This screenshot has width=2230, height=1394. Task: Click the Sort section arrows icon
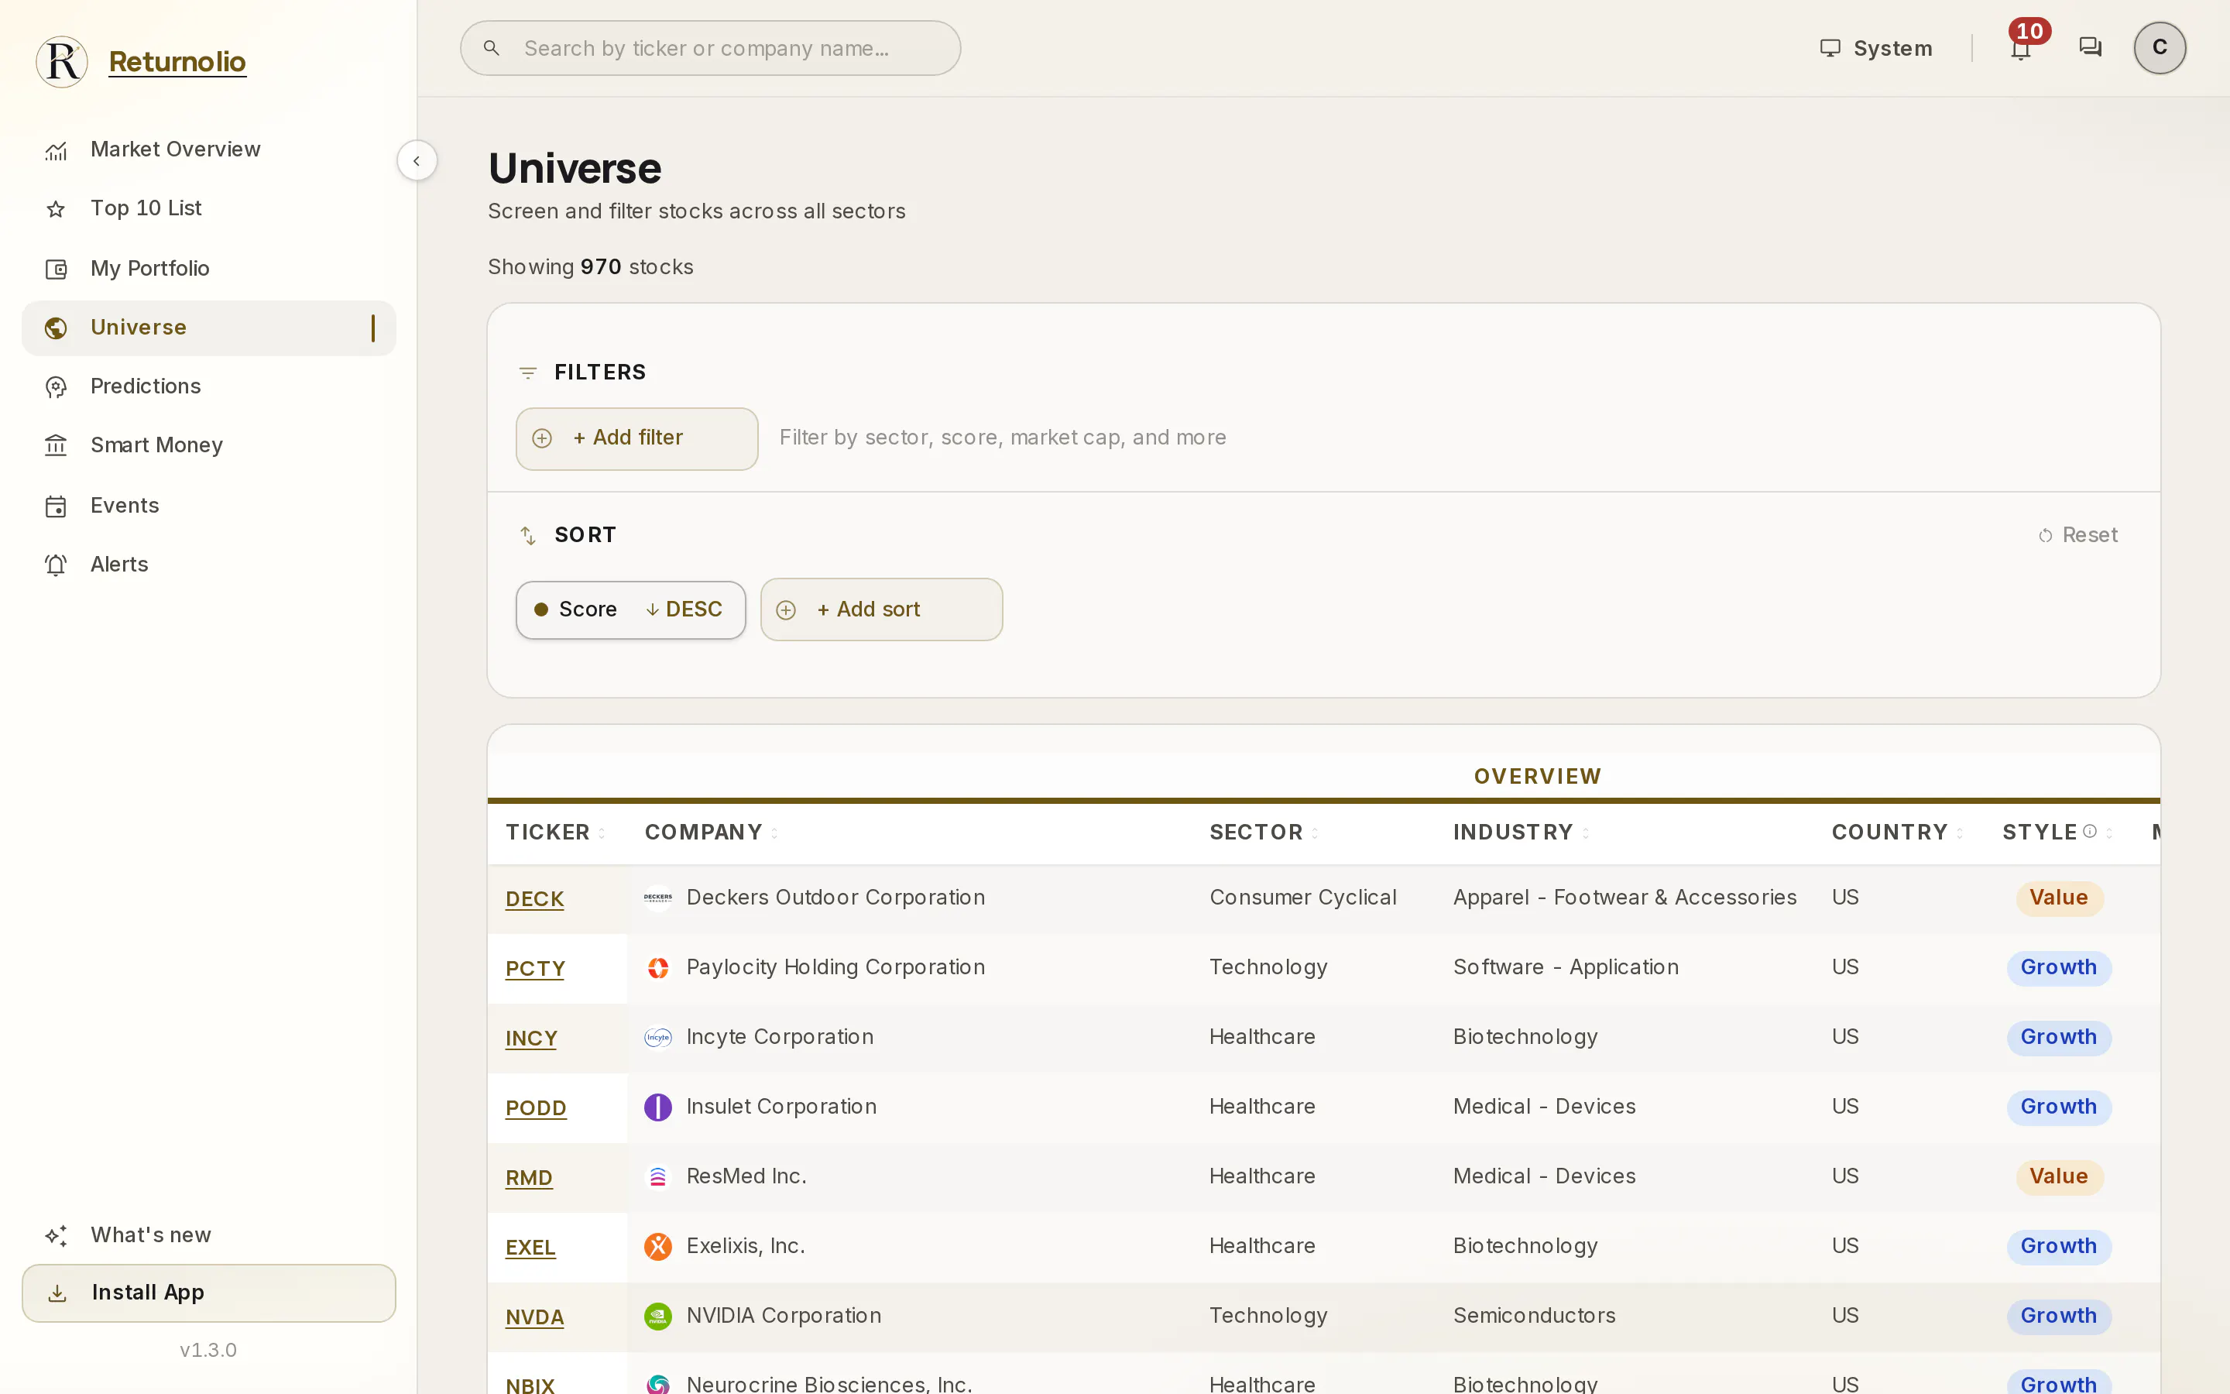point(528,536)
